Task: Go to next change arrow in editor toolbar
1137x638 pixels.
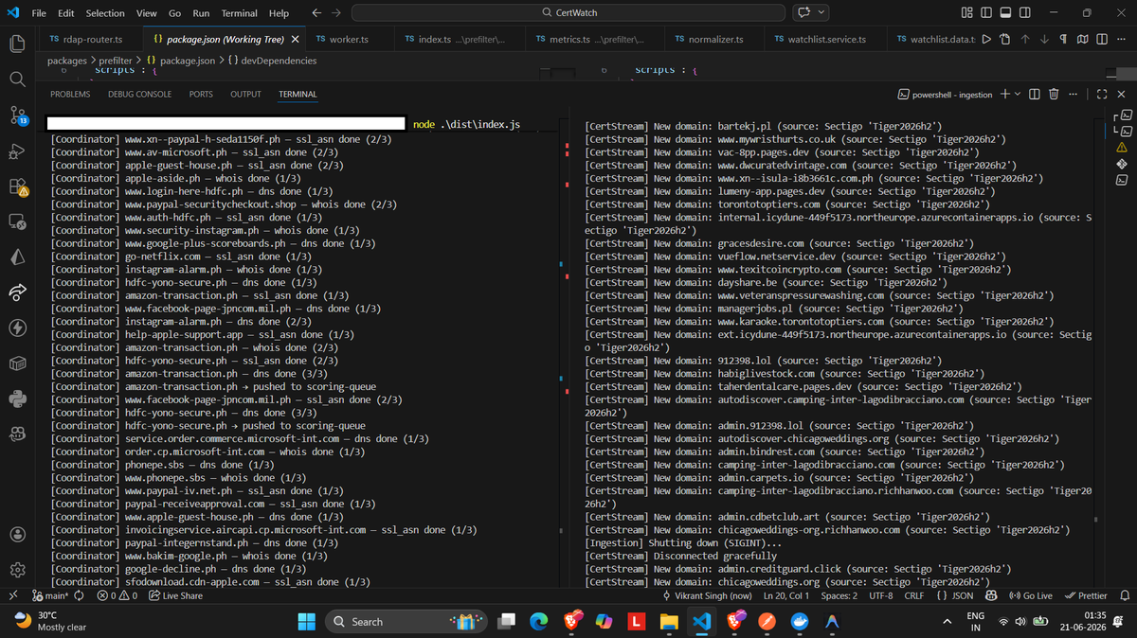Action: [x=1045, y=40]
